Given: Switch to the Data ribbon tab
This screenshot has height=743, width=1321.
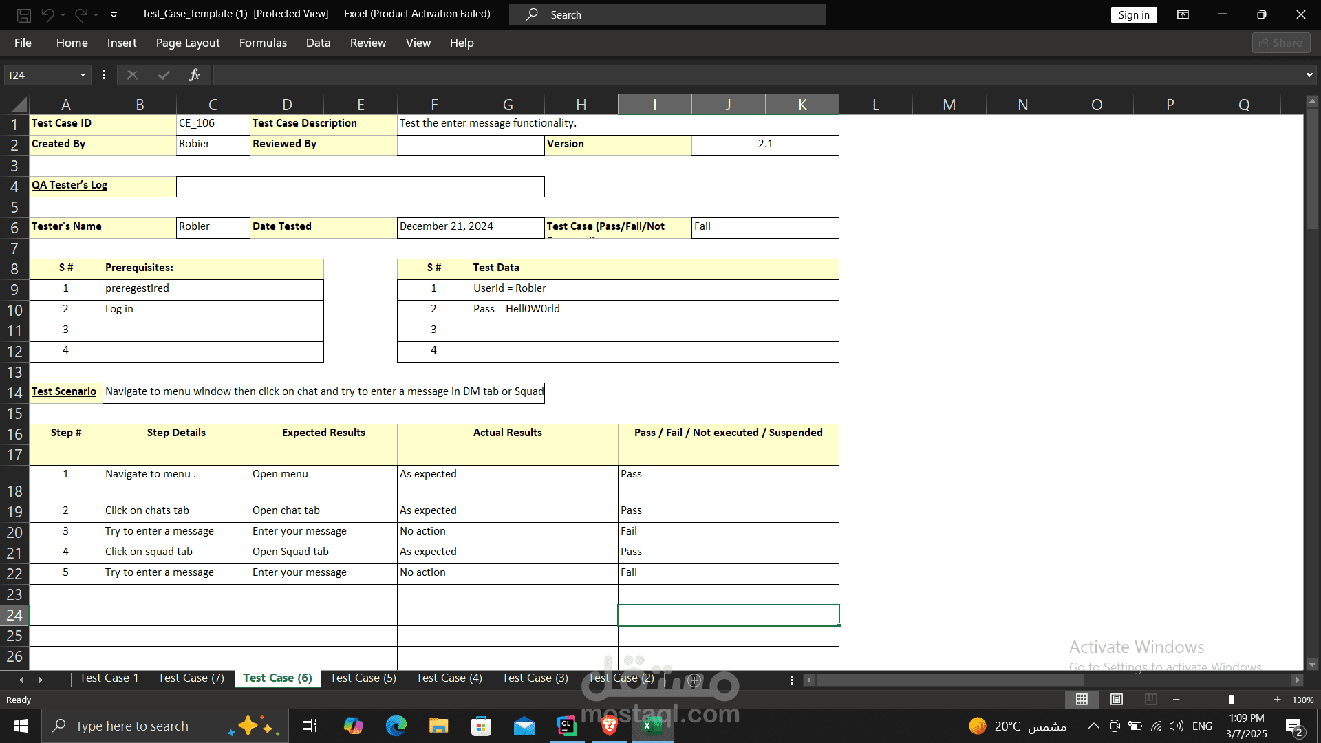Looking at the screenshot, I should click(318, 43).
